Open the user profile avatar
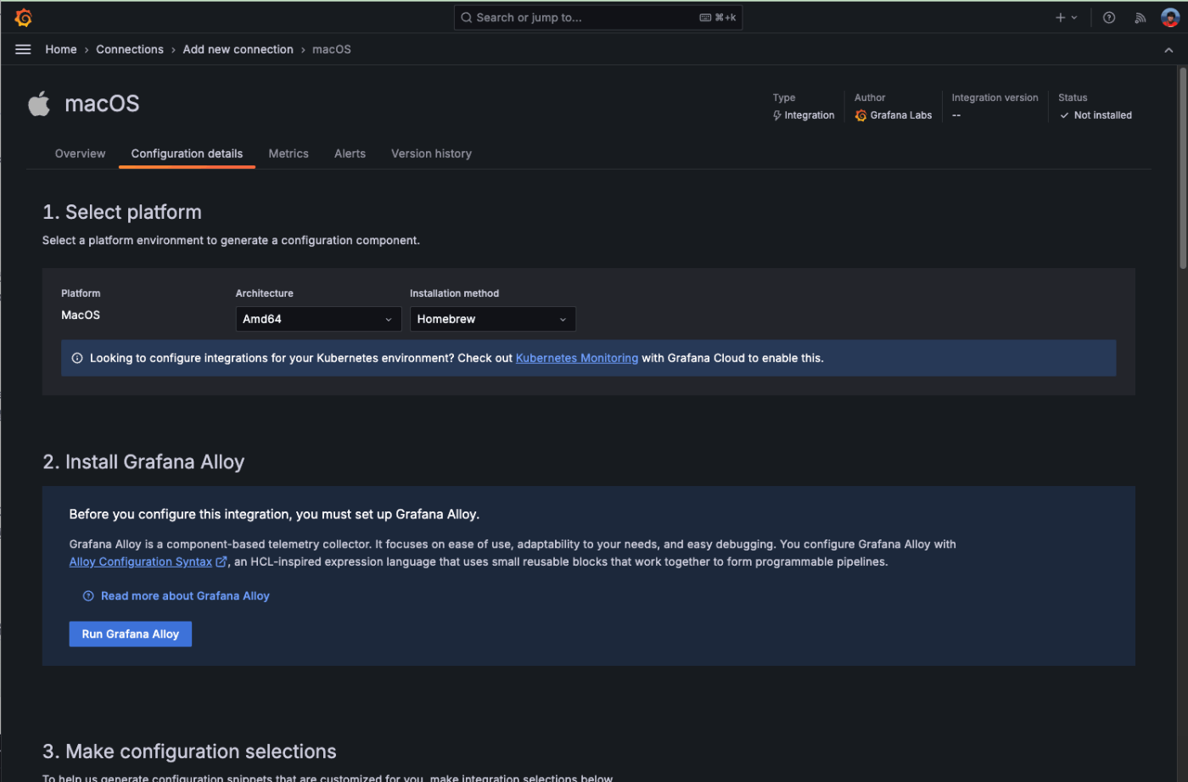Screen dimensions: 1188x782 [x=1170, y=18]
